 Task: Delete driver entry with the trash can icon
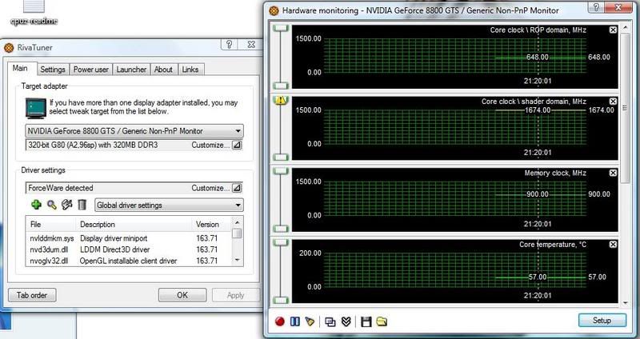[x=82, y=205]
